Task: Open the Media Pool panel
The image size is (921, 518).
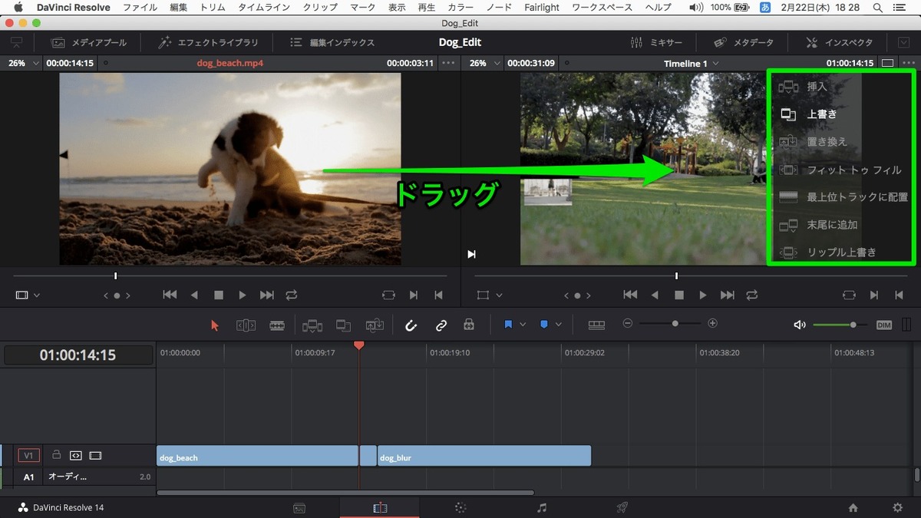Action: [89, 42]
